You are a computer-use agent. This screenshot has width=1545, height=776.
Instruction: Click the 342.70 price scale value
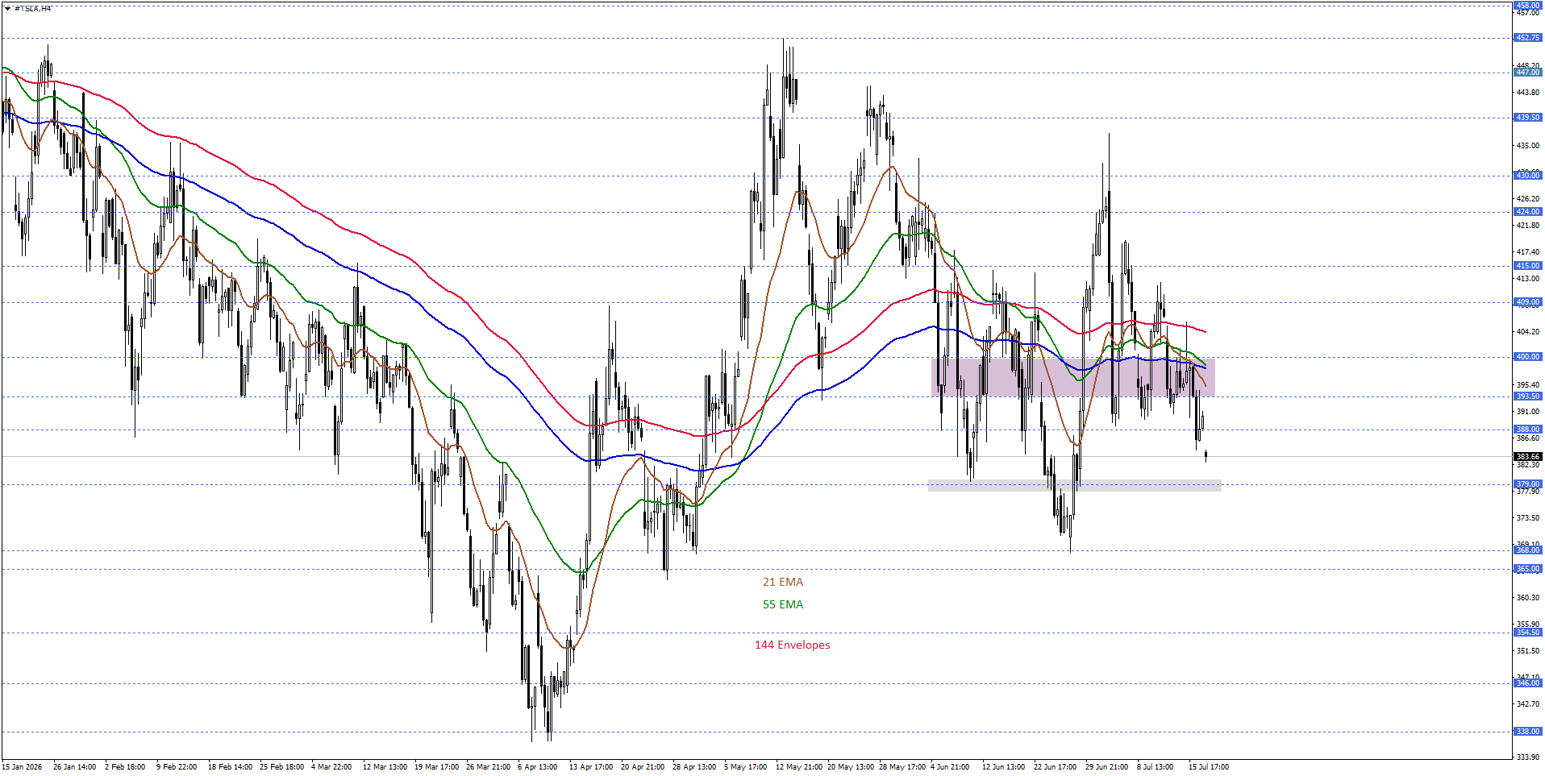pyautogui.click(x=1528, y=704)
